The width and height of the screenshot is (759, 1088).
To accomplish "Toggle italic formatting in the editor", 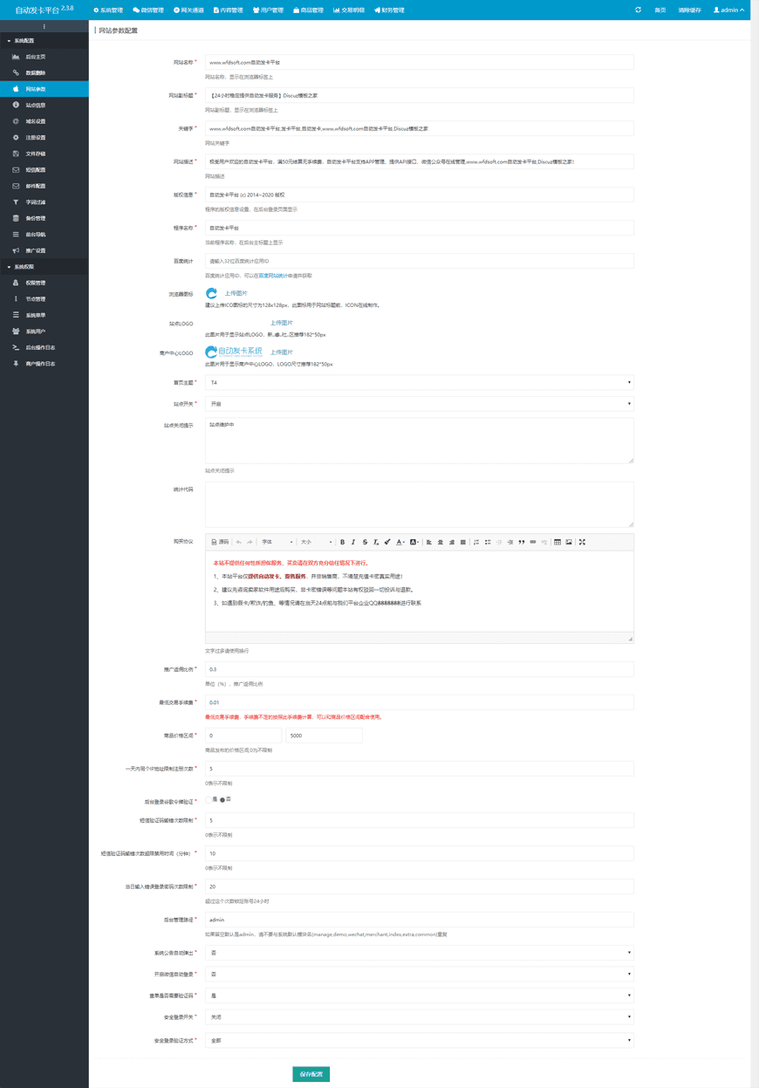I will coord(353,542).
